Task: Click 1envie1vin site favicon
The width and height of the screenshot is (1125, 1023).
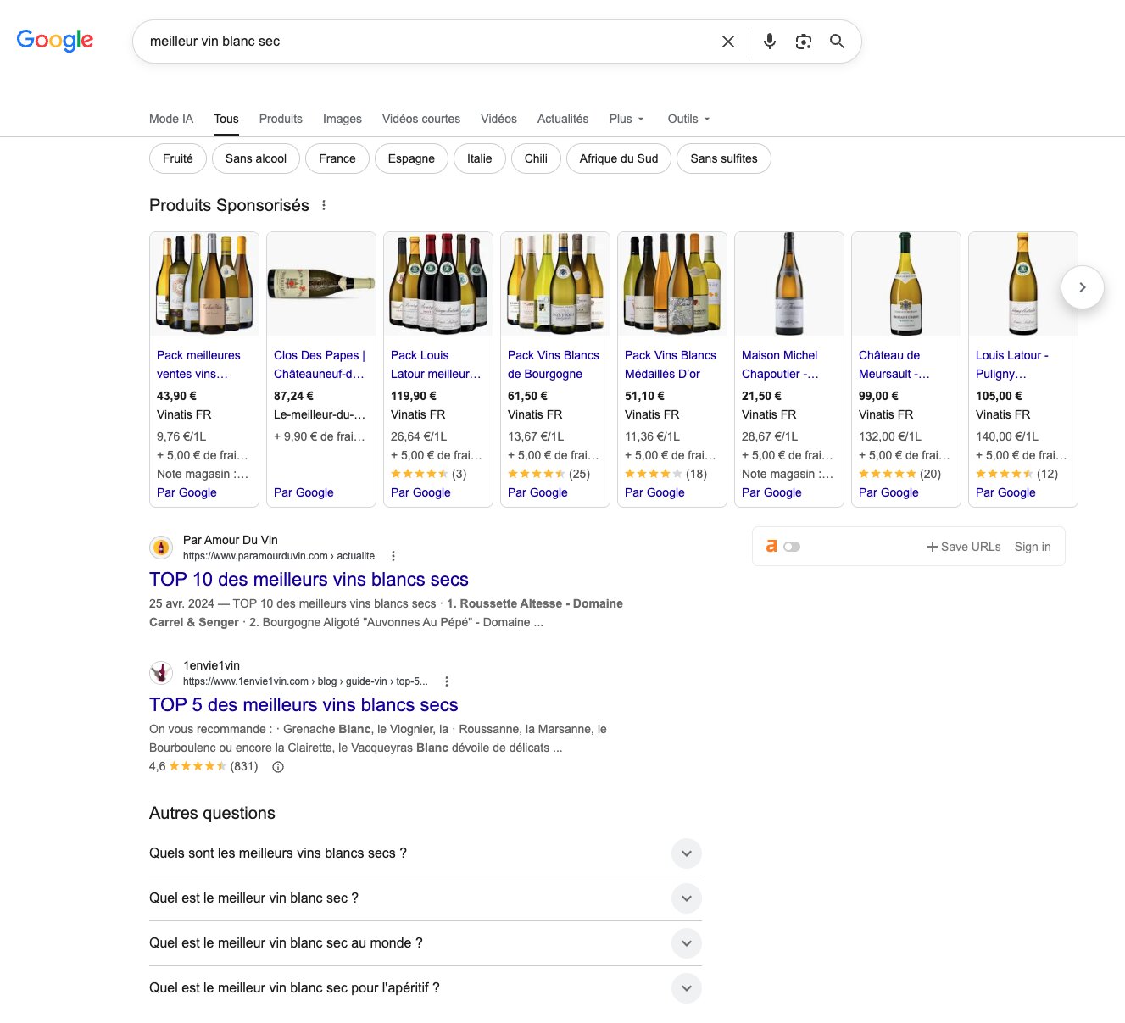Action: tap(161, 673)
